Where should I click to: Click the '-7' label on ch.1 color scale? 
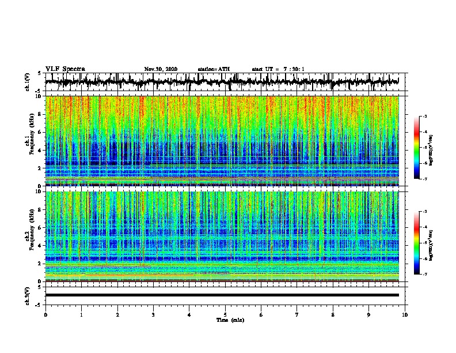[425, 179]
